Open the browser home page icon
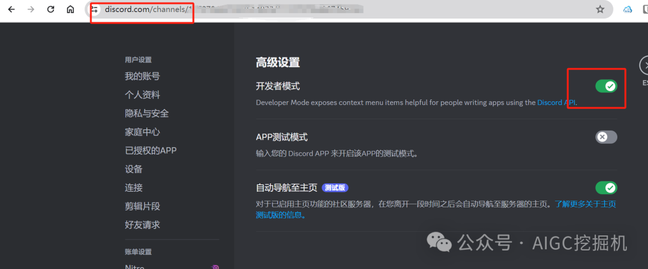Viewport: 648px width, 269px height. [x=71, y=10]
